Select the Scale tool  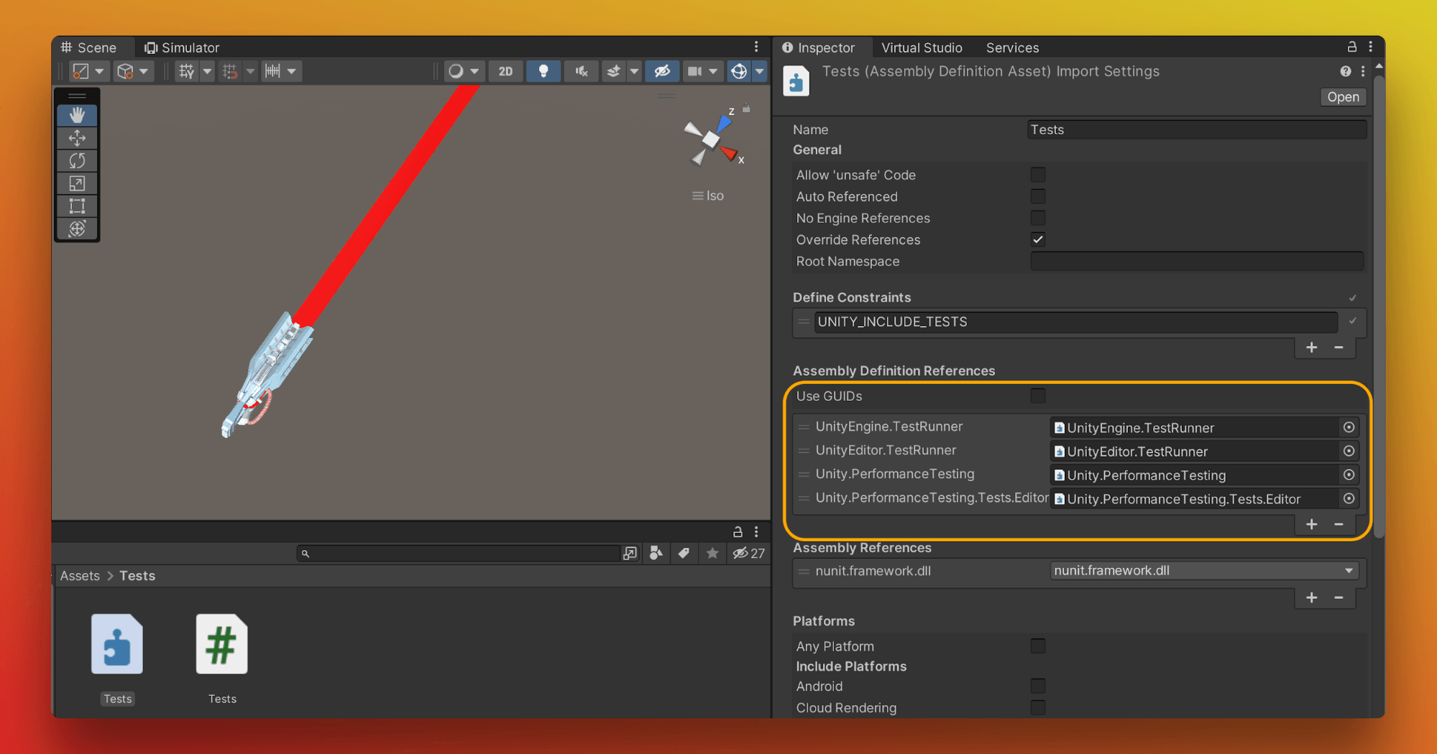coord(77,183)
